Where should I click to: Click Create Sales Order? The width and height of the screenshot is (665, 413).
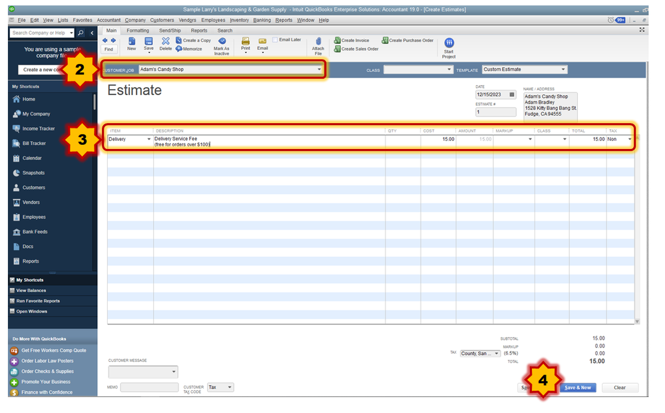click(356, 49)
